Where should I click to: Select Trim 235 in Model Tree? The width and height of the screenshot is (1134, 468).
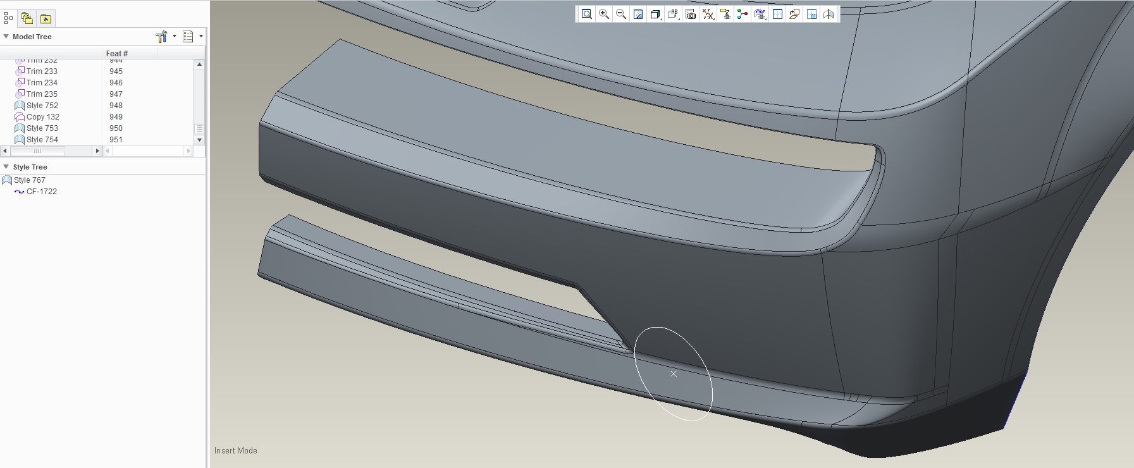pyautogui.click(x=42, y=94)
